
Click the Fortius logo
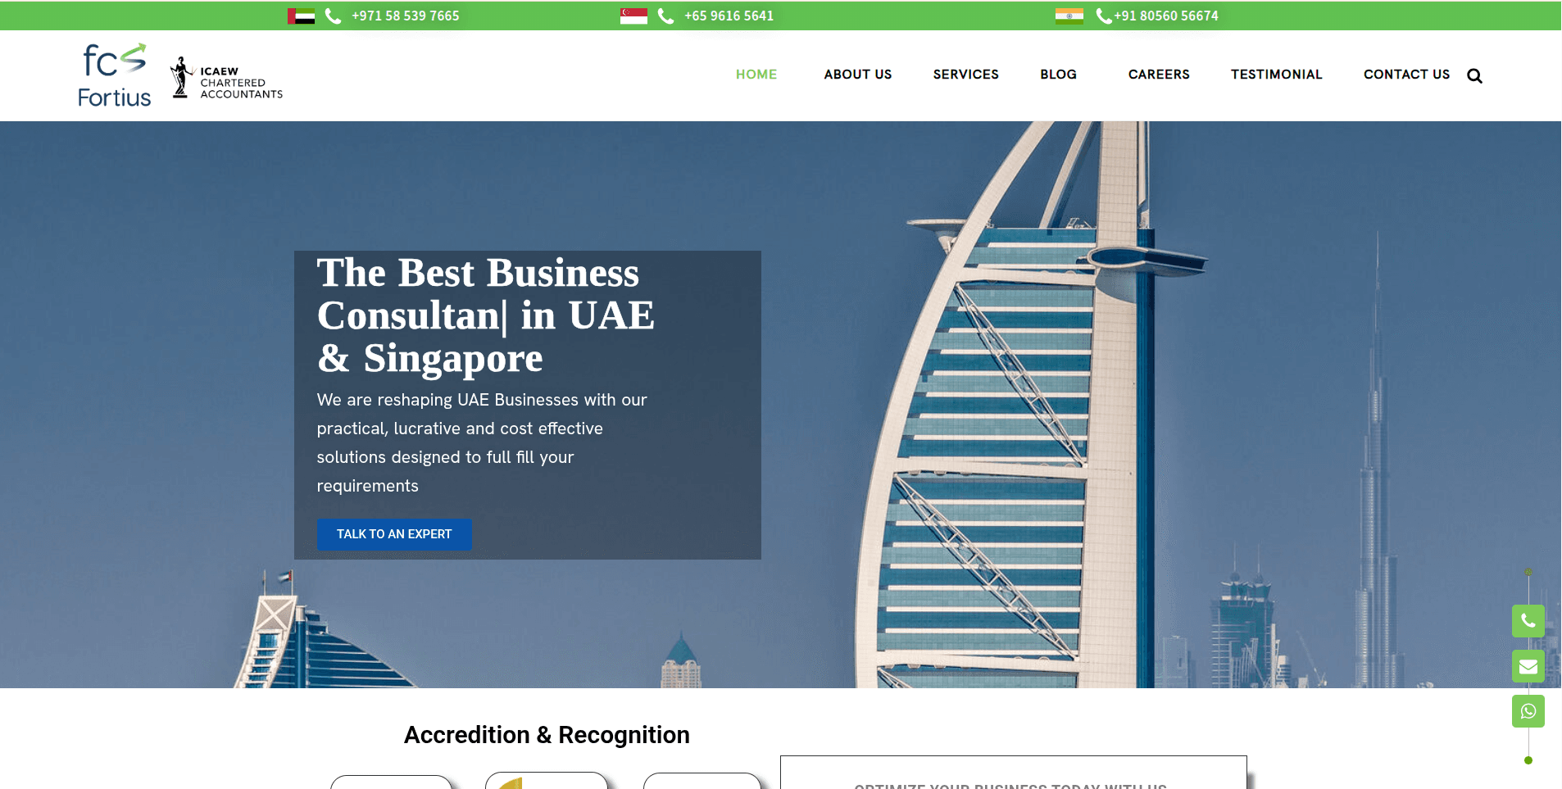coord(114,74)
